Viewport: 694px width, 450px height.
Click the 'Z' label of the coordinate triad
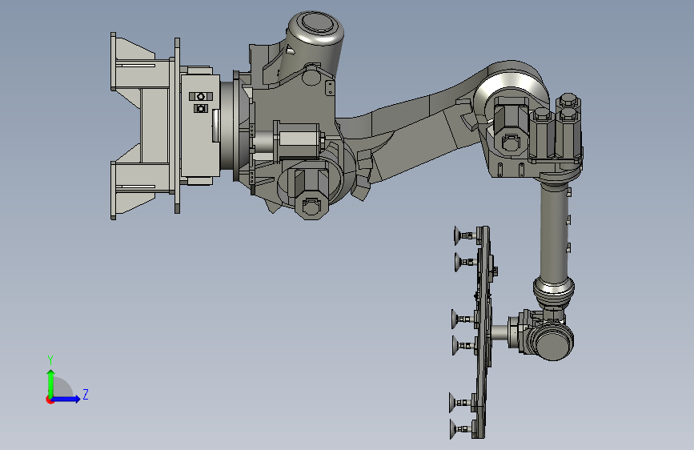pos(86,394)
